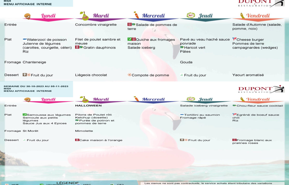Click the cheese 'St Morêt'
Image resolution: width=289 pixels, height=185 pixels.
[x=30, y=131]
